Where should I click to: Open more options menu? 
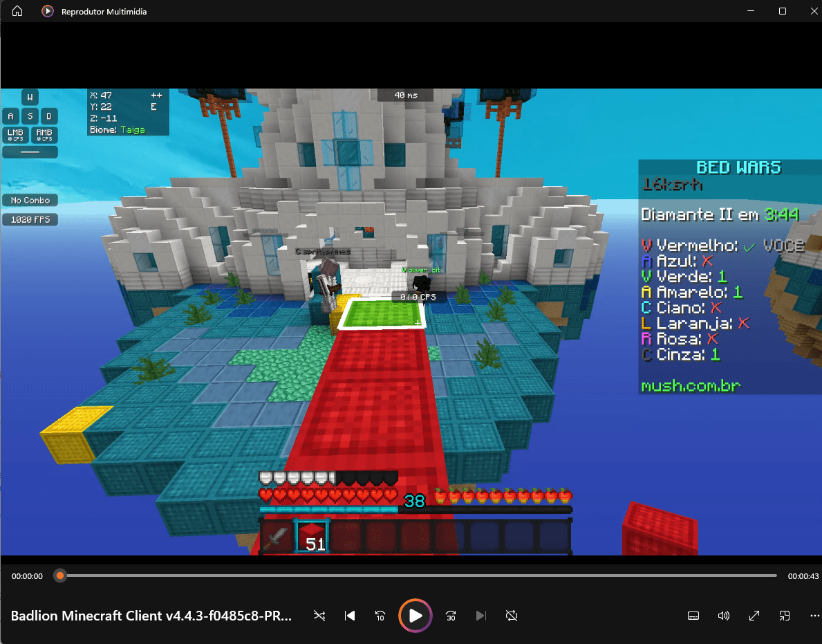(x=814, y=616)
